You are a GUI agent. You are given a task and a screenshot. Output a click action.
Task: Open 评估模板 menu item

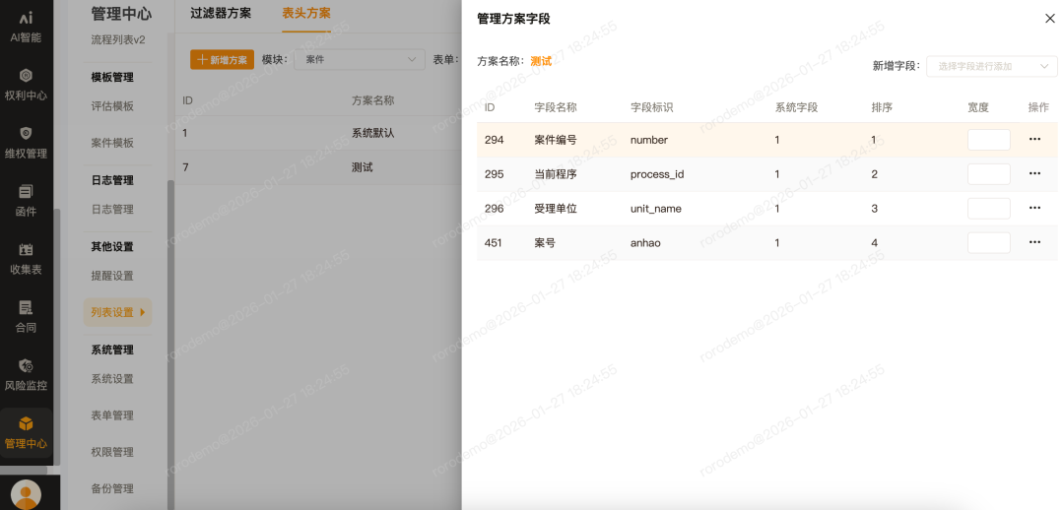pos(112,106)
